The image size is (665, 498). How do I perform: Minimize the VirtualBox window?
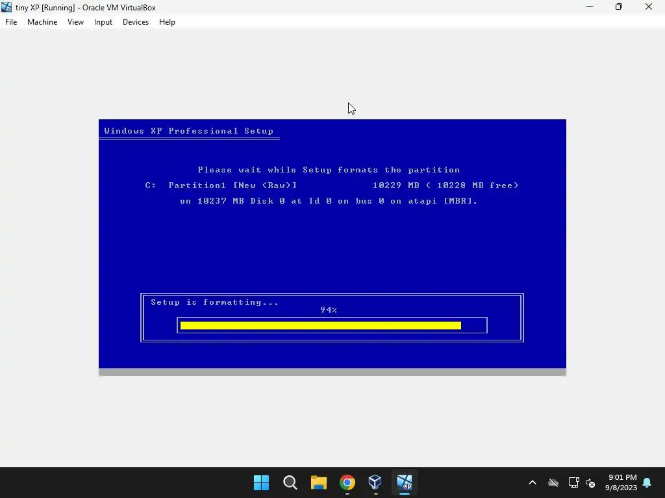click(590, 7)
